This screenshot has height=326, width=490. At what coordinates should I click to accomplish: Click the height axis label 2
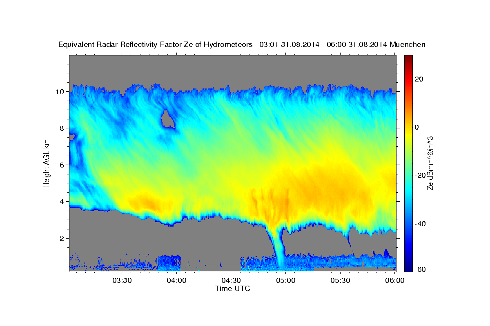[x=62, y=238]
